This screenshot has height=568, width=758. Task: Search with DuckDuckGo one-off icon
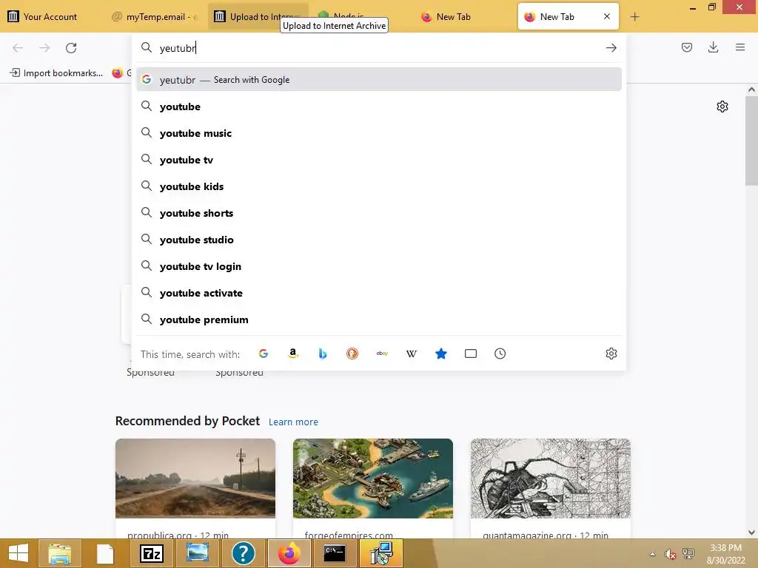(x=352, y=354)
